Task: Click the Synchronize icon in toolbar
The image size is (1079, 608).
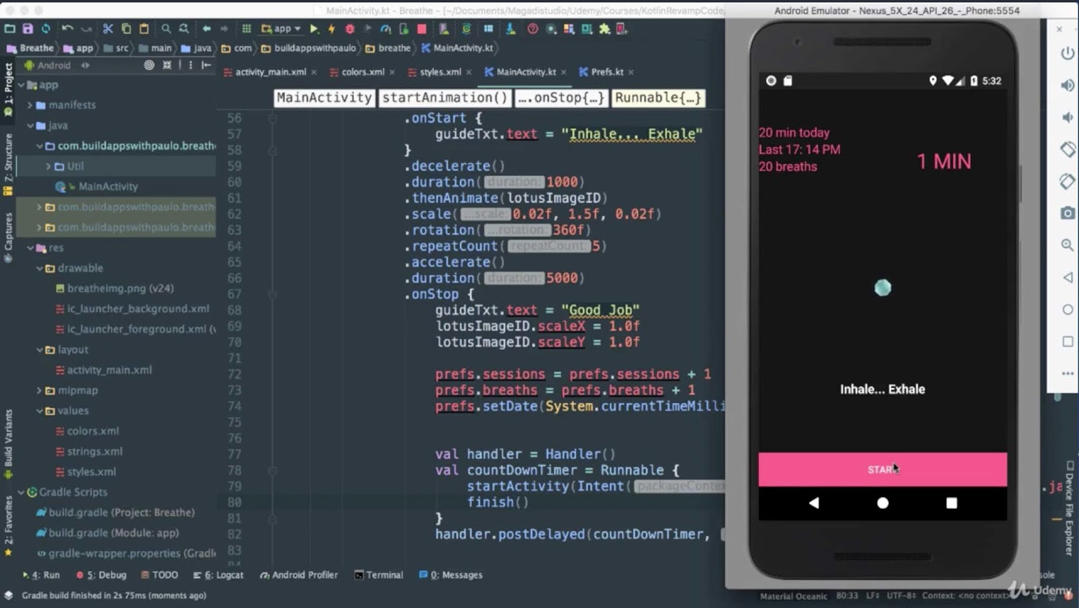Action: coord(46,29)
